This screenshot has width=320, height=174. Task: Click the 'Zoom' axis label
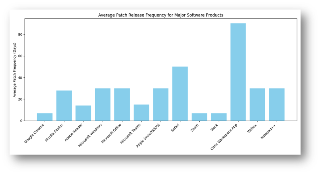(x=194, y=128)
